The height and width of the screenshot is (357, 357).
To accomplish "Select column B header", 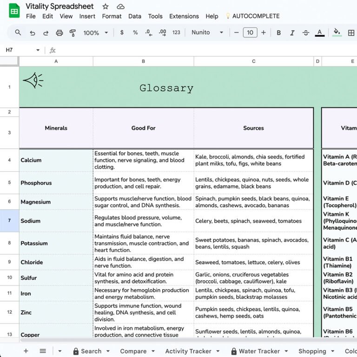I will click(x=144, y=61).
